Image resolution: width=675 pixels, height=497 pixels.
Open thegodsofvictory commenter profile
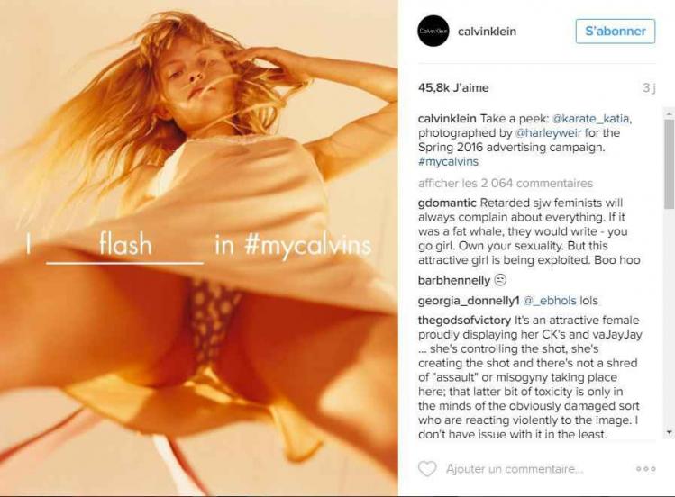coord(464,321)
